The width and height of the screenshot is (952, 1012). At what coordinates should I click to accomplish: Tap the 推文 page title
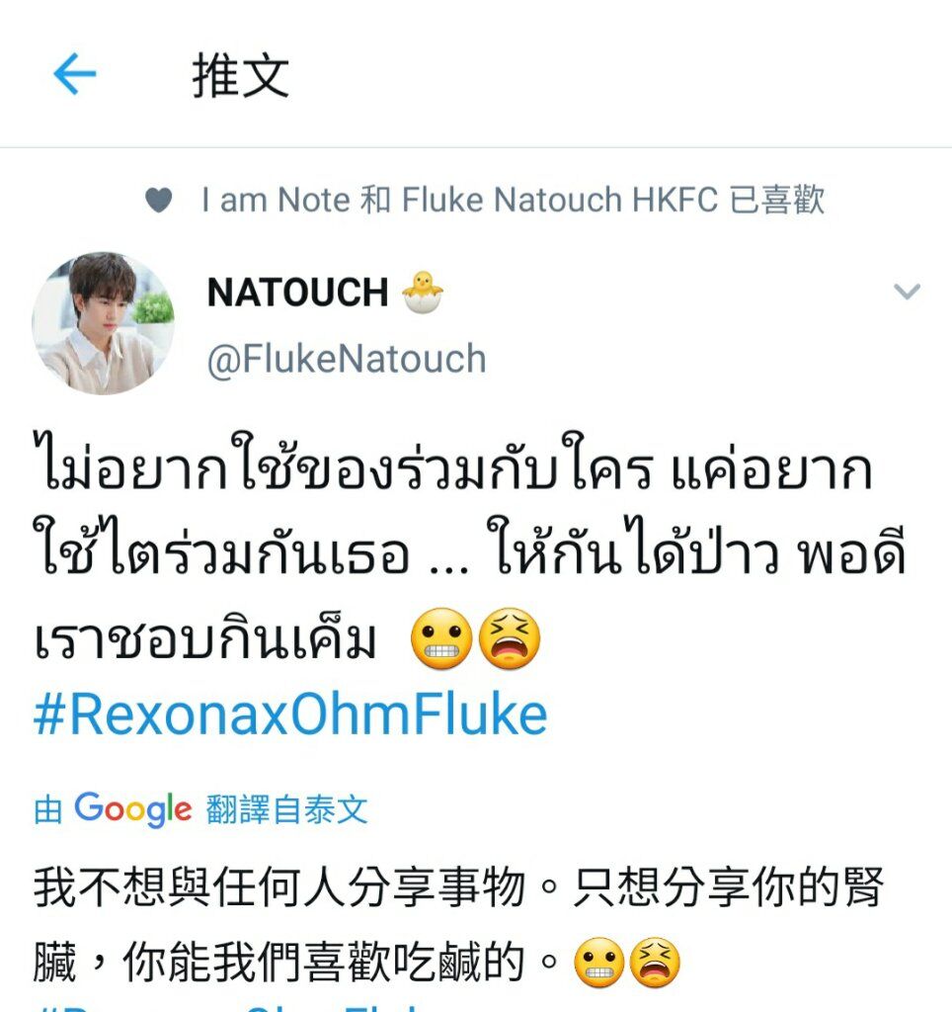(241, 76)
